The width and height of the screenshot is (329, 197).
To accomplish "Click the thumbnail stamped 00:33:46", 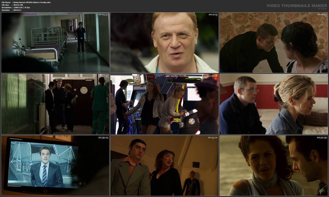I will click(x=274, y=104).
